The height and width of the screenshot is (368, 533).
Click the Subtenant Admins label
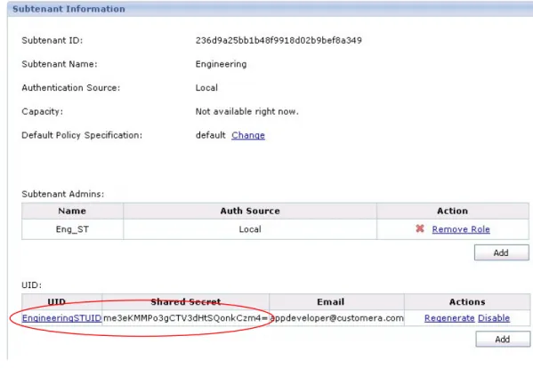(63, 194)
